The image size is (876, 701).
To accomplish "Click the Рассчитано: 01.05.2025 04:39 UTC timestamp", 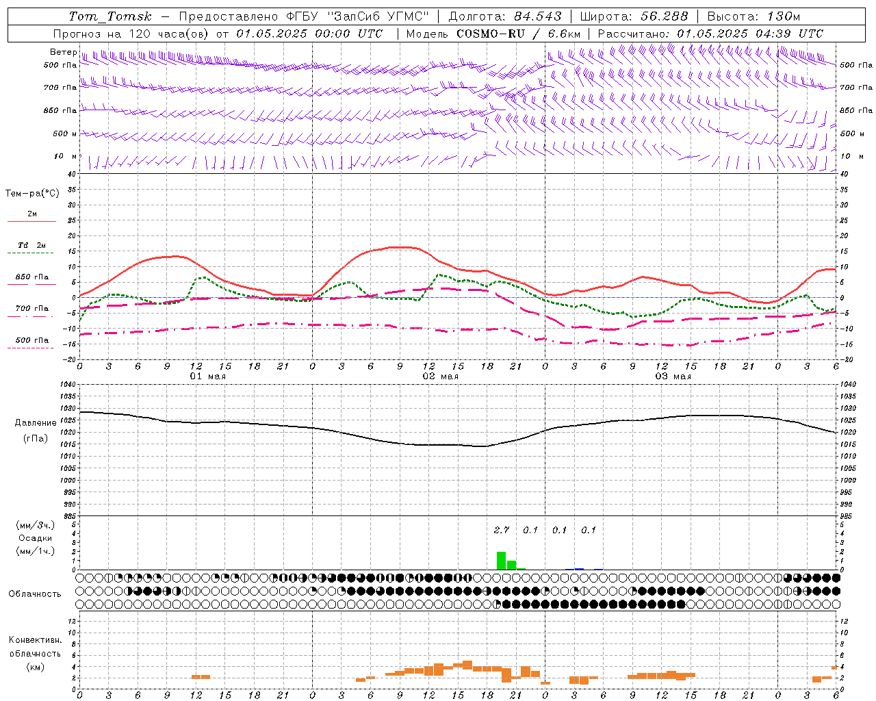I will click(x=710, y=34).
